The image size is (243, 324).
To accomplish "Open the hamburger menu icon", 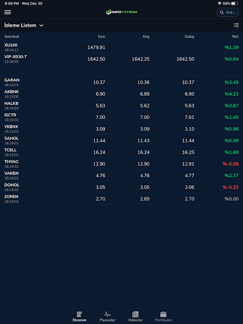I will (x=8, y=12).
